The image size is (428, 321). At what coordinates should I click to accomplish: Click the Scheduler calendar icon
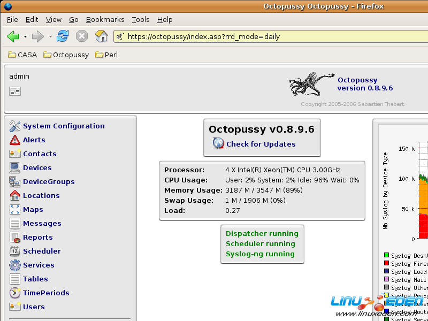[x=14, y=251]
